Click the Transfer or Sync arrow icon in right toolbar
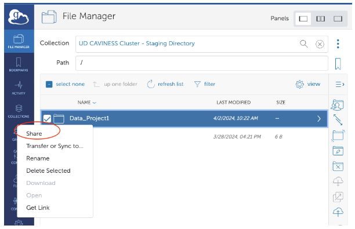Image resolution: width=355 pixels, height=229 pixels. (338, 119)
